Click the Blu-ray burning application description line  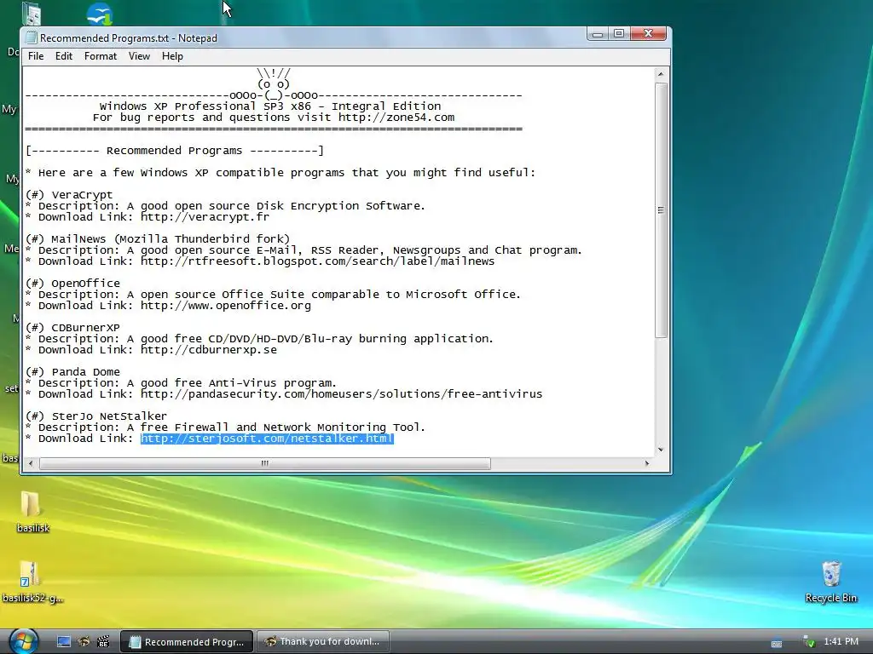click(x=259, y=339)
